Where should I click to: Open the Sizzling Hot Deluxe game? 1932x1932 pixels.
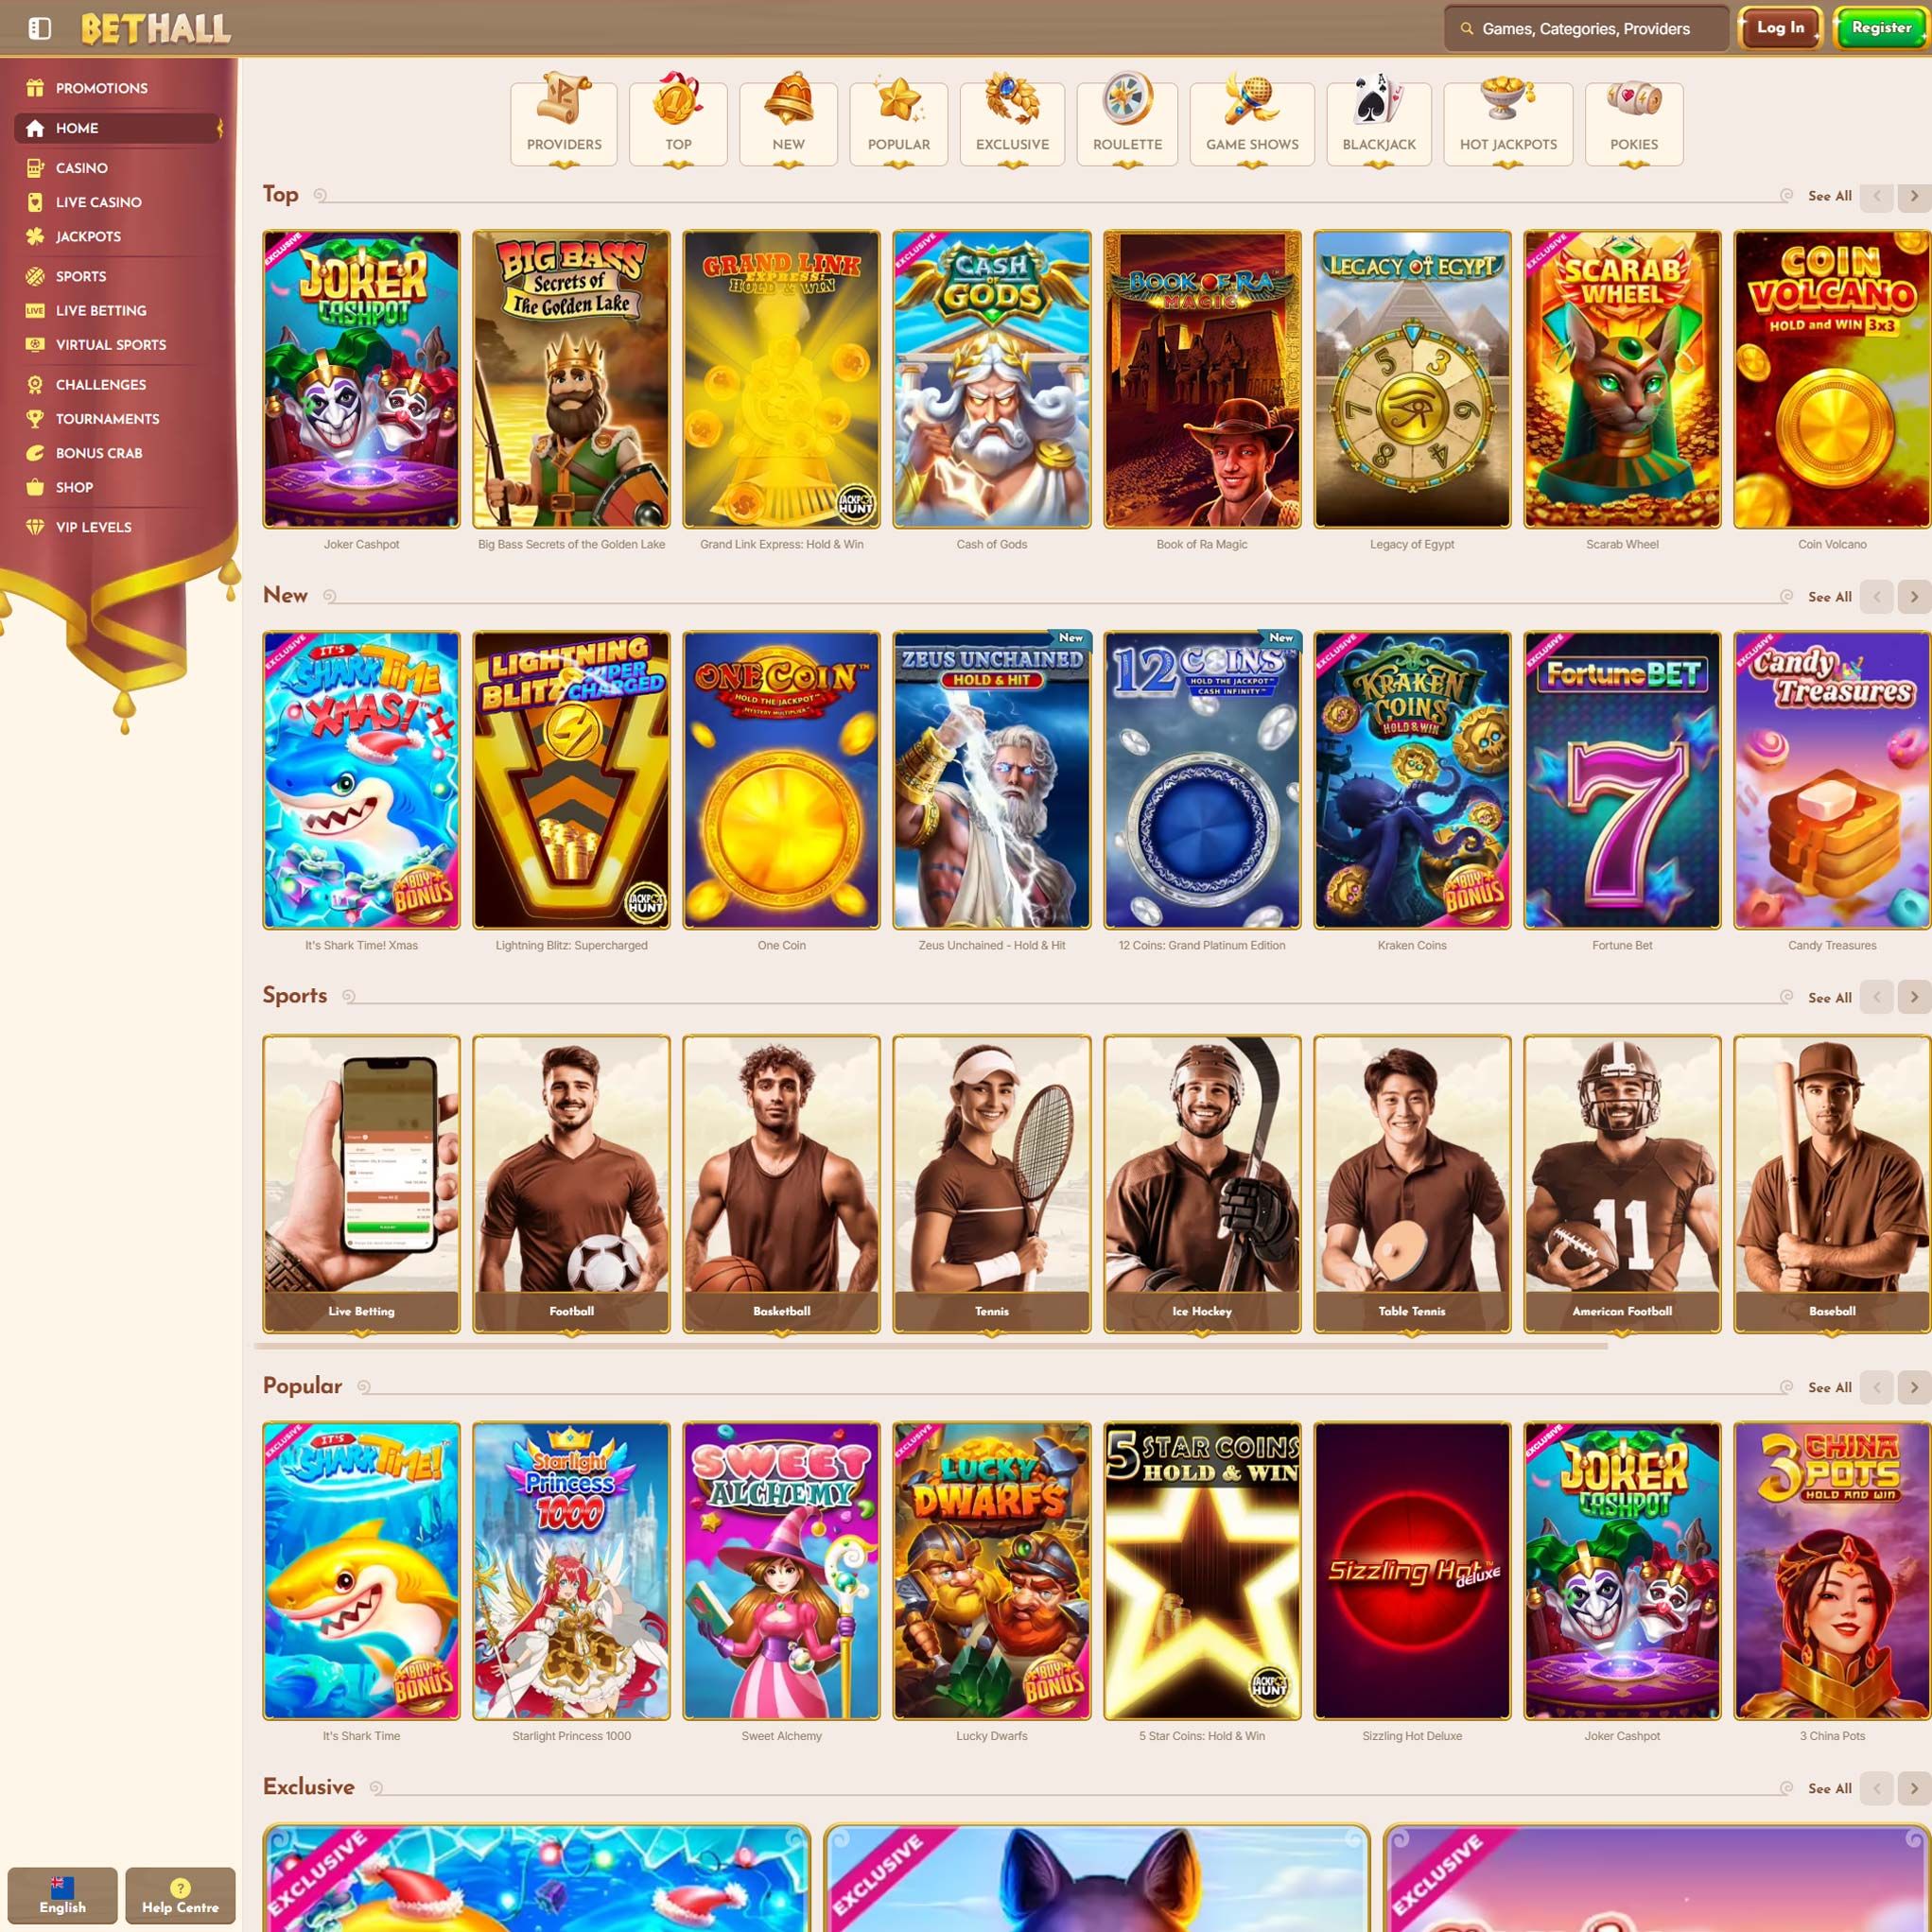tap(1412, 1571)
